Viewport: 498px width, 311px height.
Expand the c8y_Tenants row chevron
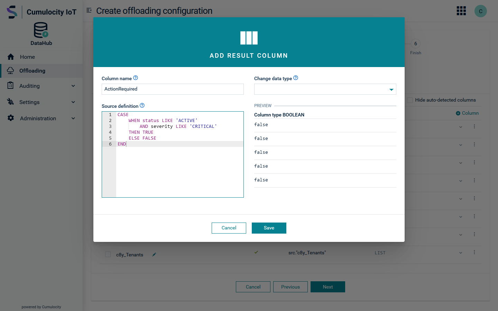pos(461,253)
